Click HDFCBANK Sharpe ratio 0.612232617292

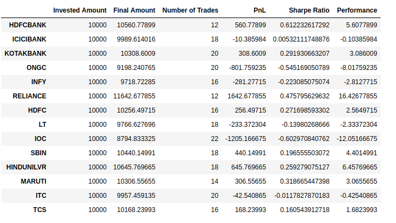coord(305,25)
